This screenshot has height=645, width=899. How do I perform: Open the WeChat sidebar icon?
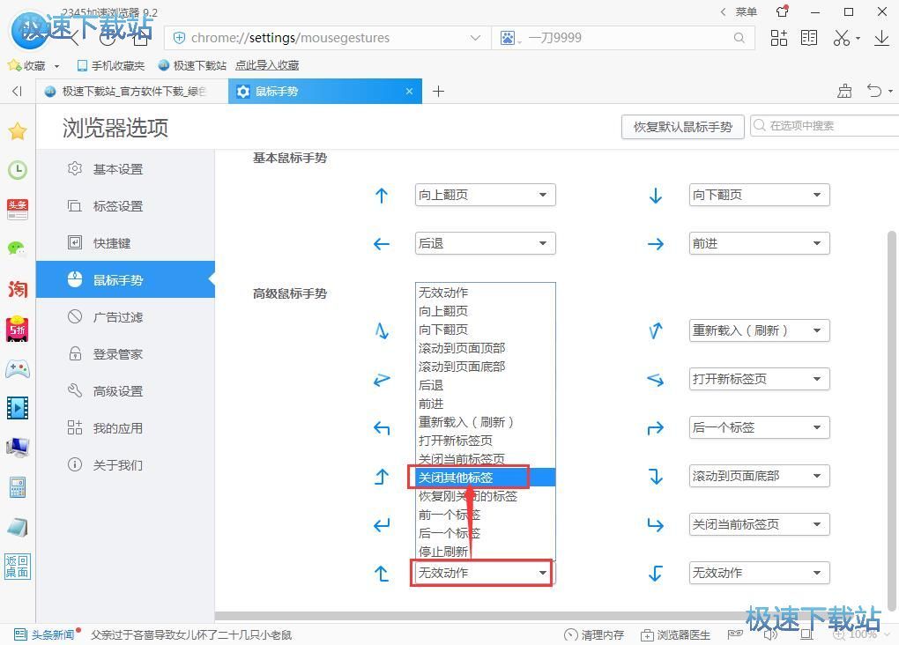[x=18, y=248]
